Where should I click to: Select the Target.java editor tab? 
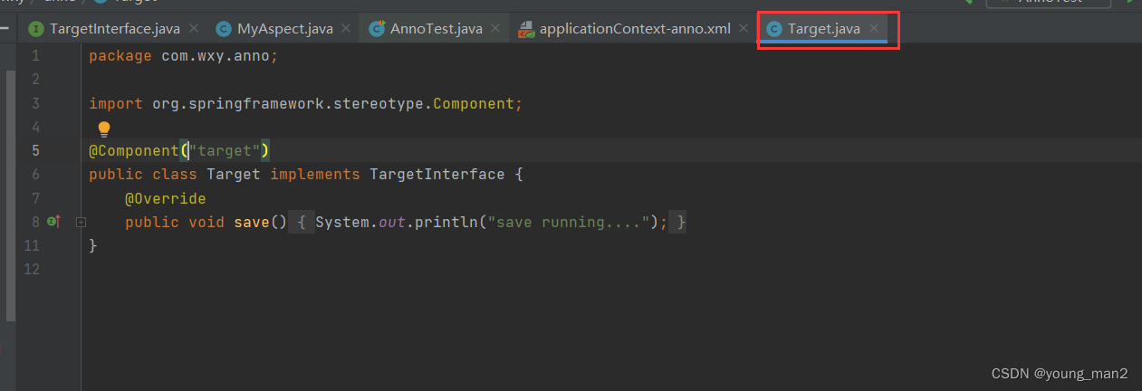pos(824,29)
